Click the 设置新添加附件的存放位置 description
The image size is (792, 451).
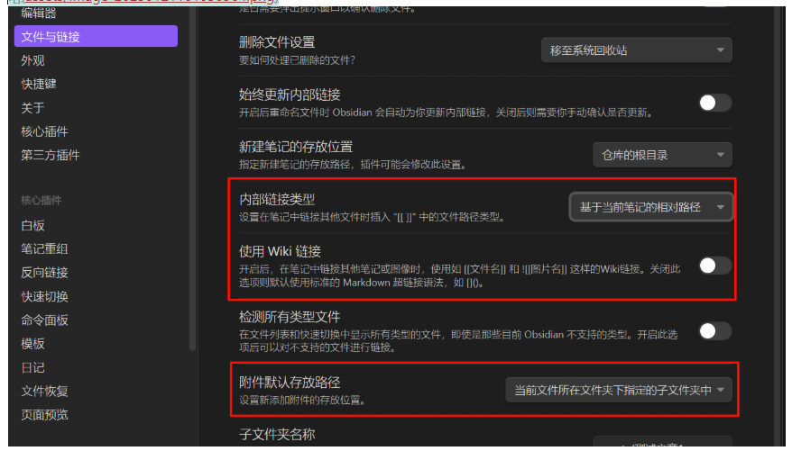[302, 401]
